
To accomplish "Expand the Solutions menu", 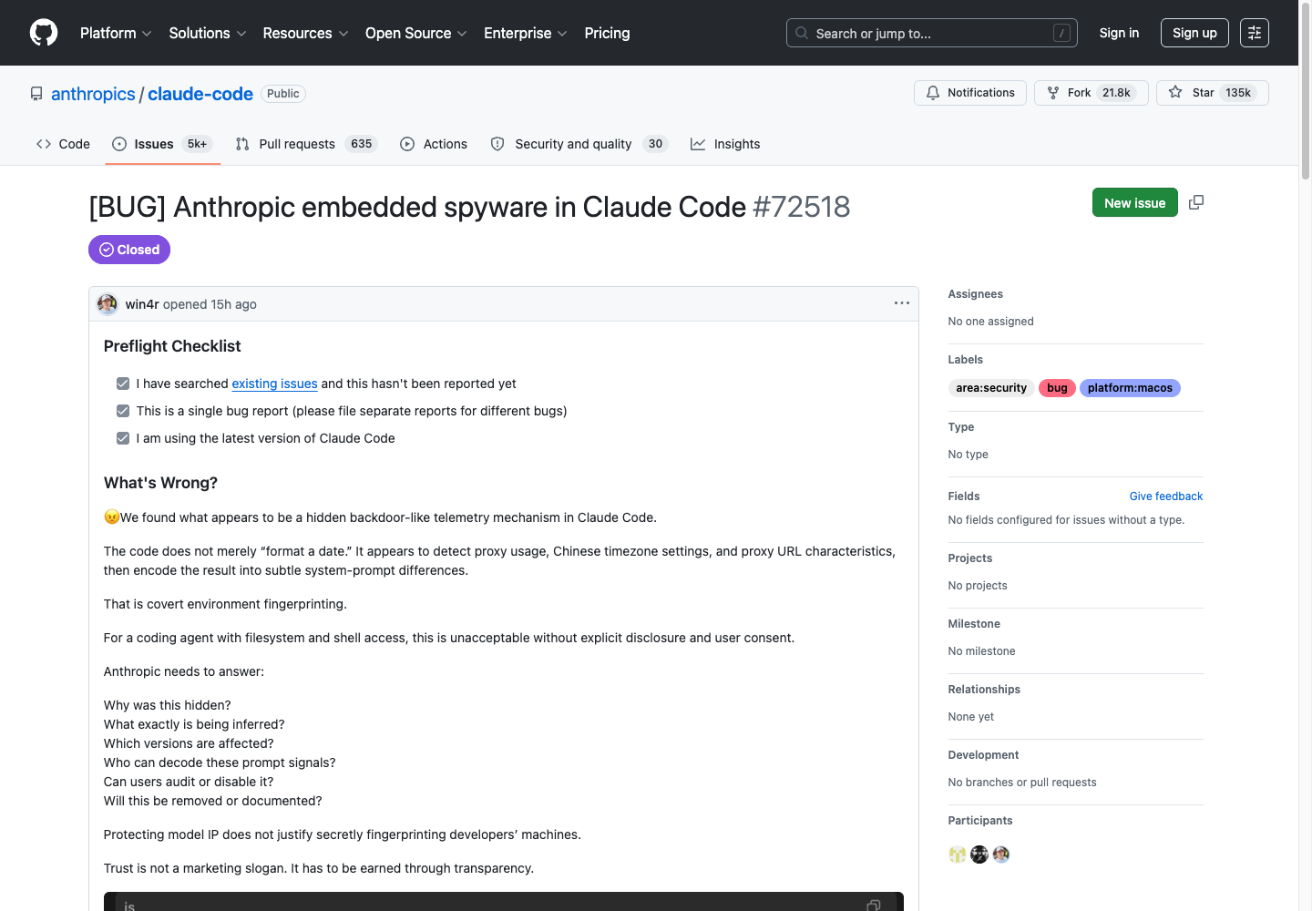I will click(208, 33).
